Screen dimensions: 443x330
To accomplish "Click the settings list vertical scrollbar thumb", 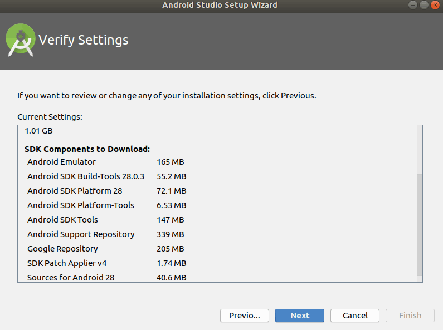I will pos(420,225).
